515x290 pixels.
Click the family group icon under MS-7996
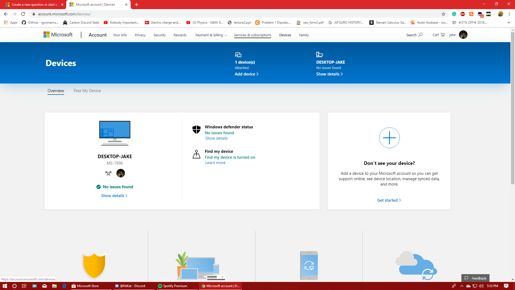tap(108, 173)
